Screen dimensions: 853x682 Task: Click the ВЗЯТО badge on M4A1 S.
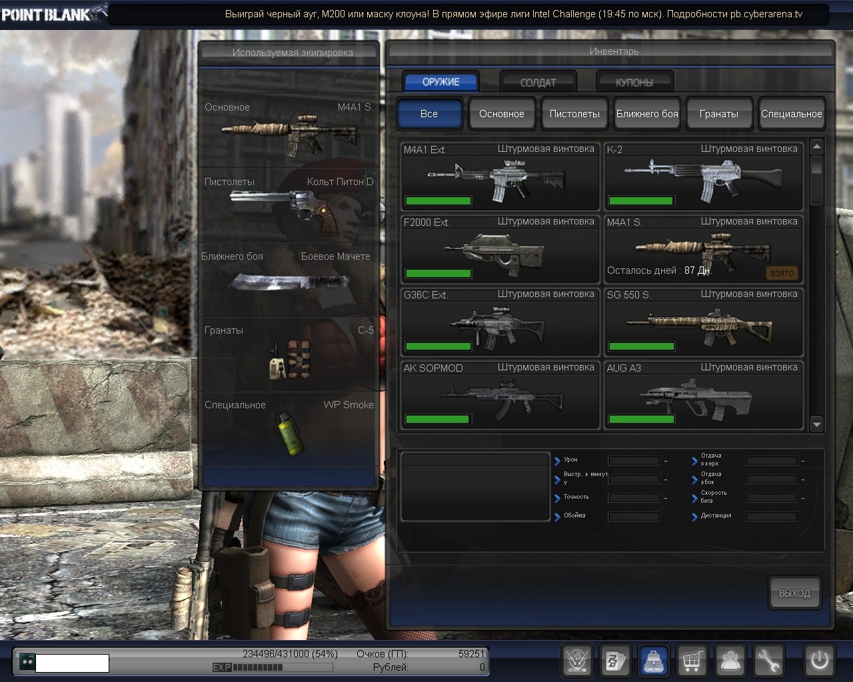coord(782,273)
